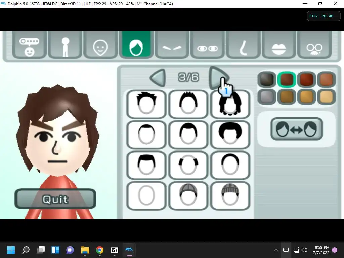
Task: Select the highlighted dark brown hair color
Action: point(287,79)
